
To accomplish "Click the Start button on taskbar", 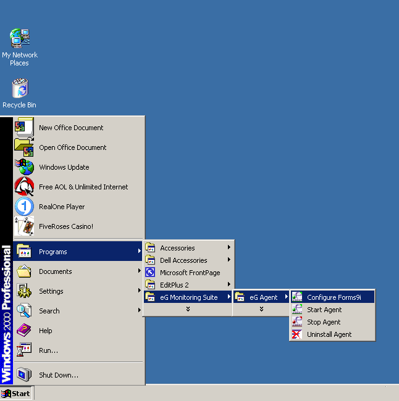I will 16,394.
